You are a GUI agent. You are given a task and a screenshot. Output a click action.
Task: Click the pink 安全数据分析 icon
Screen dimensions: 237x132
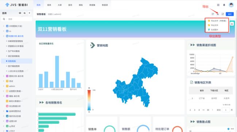7,106
